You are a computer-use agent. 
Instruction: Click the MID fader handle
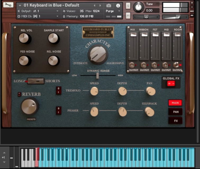point(166,34)
